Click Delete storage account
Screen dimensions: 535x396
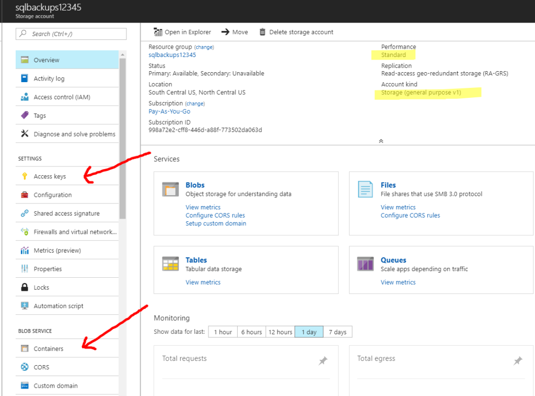tap(296, 32)
